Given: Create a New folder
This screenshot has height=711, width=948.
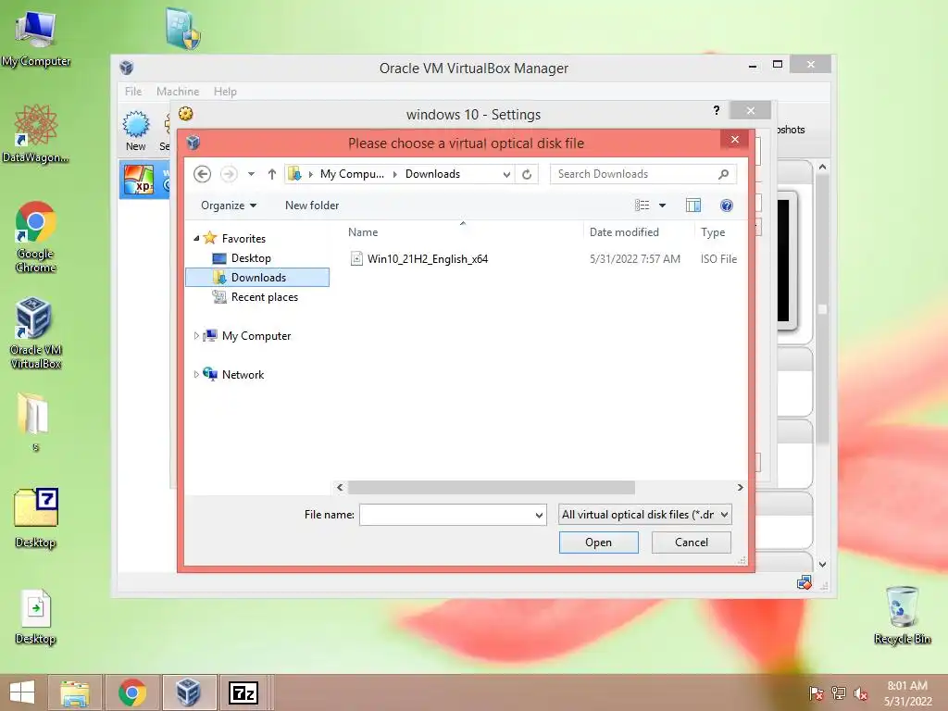Looking at the screenshot, I should 312,206.
